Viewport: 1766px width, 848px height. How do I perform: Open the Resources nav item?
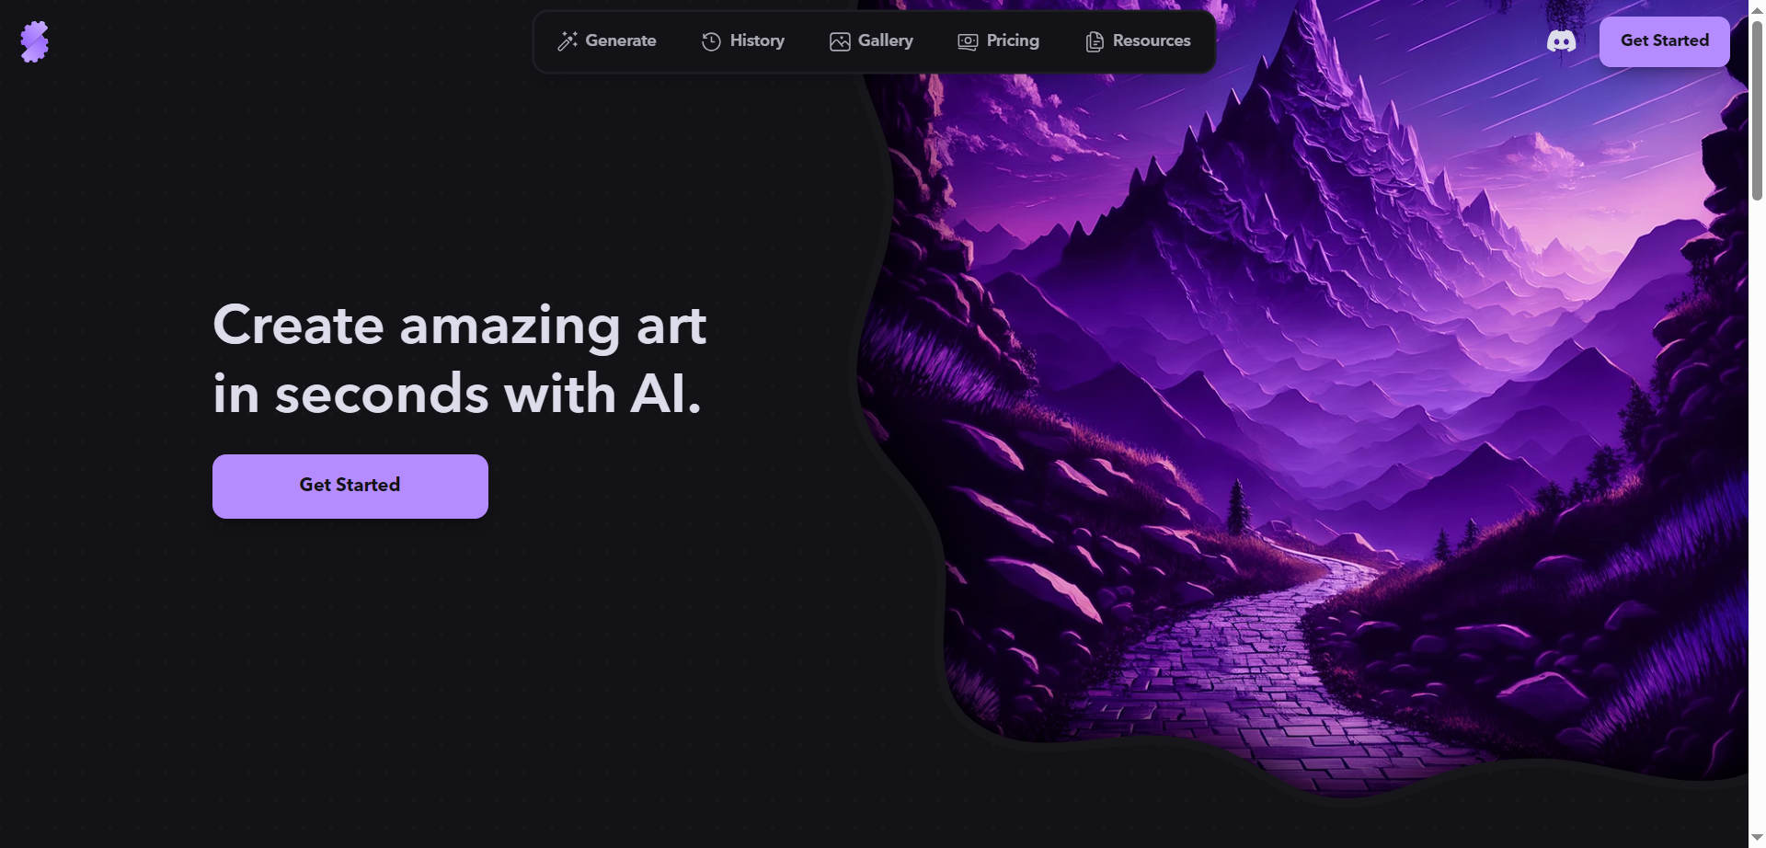[1138, 41]
